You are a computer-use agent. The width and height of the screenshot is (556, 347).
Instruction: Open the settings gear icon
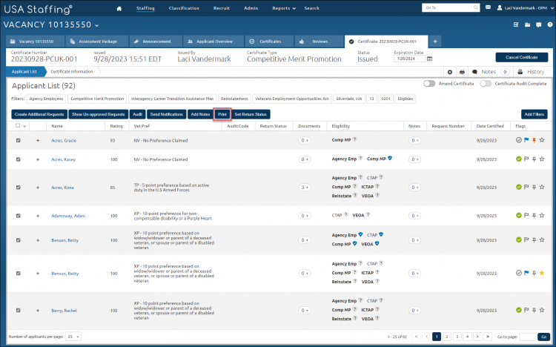[450, 72]
